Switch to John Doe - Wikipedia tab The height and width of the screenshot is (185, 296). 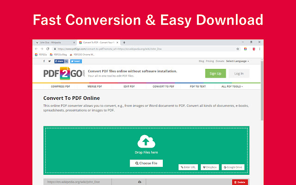(55, 43)
